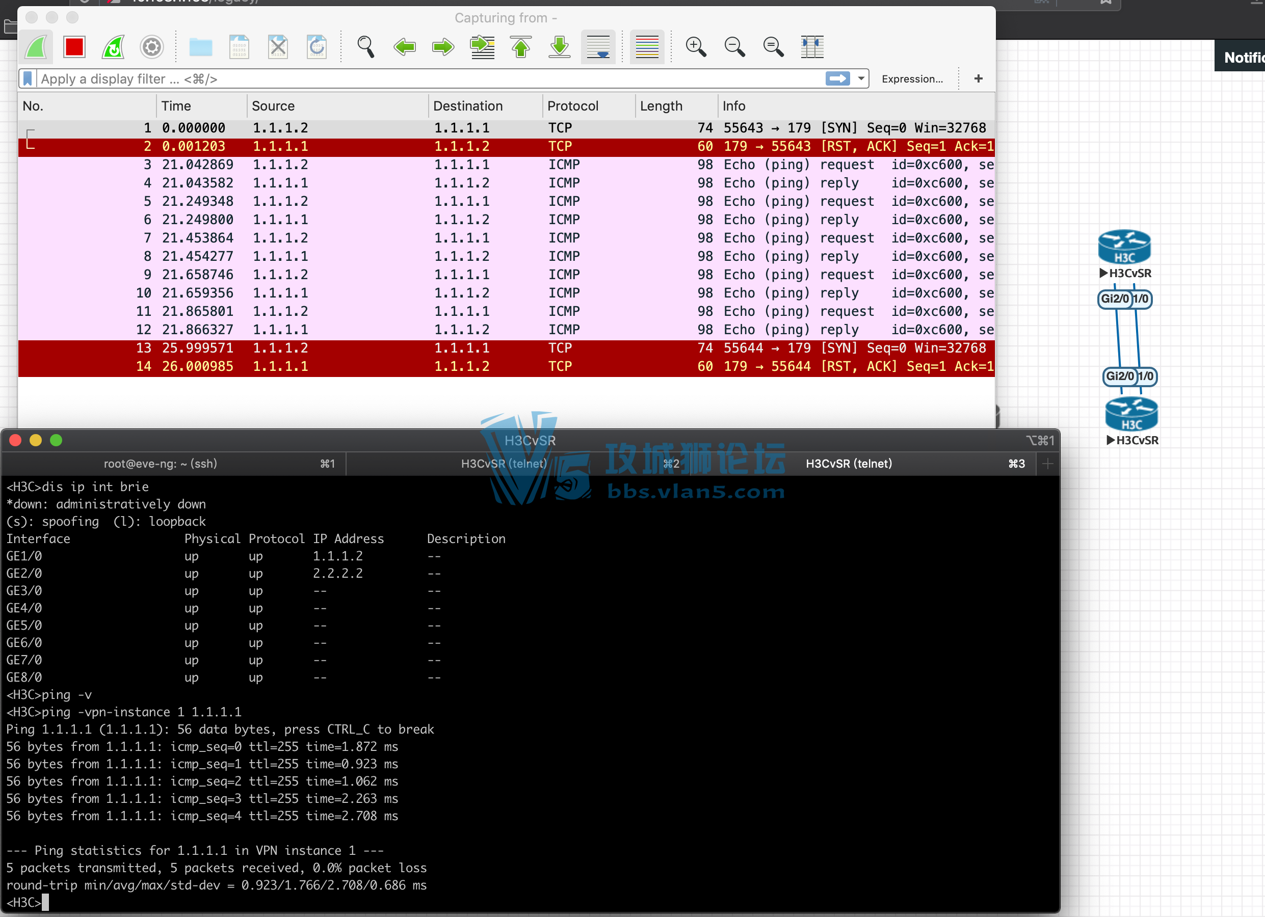Sort by the Source column header
Screen dimensions: 1265x917
[338, 106]
